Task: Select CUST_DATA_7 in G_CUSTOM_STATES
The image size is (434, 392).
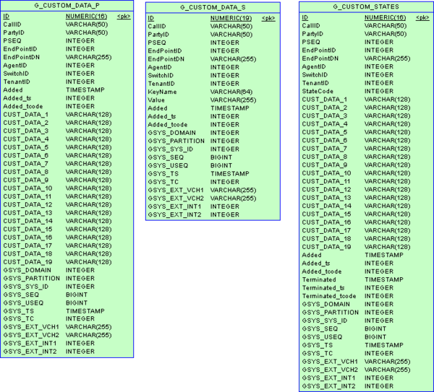Action: click(x=325, y=149)
